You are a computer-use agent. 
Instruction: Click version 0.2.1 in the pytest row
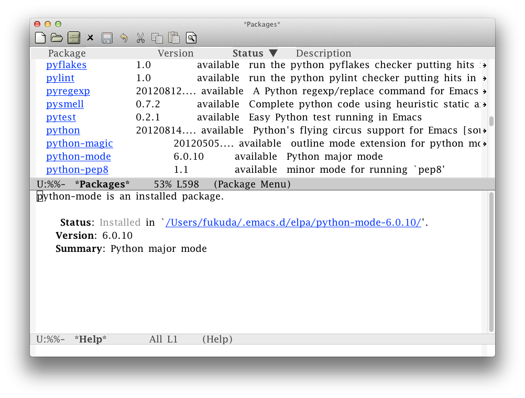[148, 117]
